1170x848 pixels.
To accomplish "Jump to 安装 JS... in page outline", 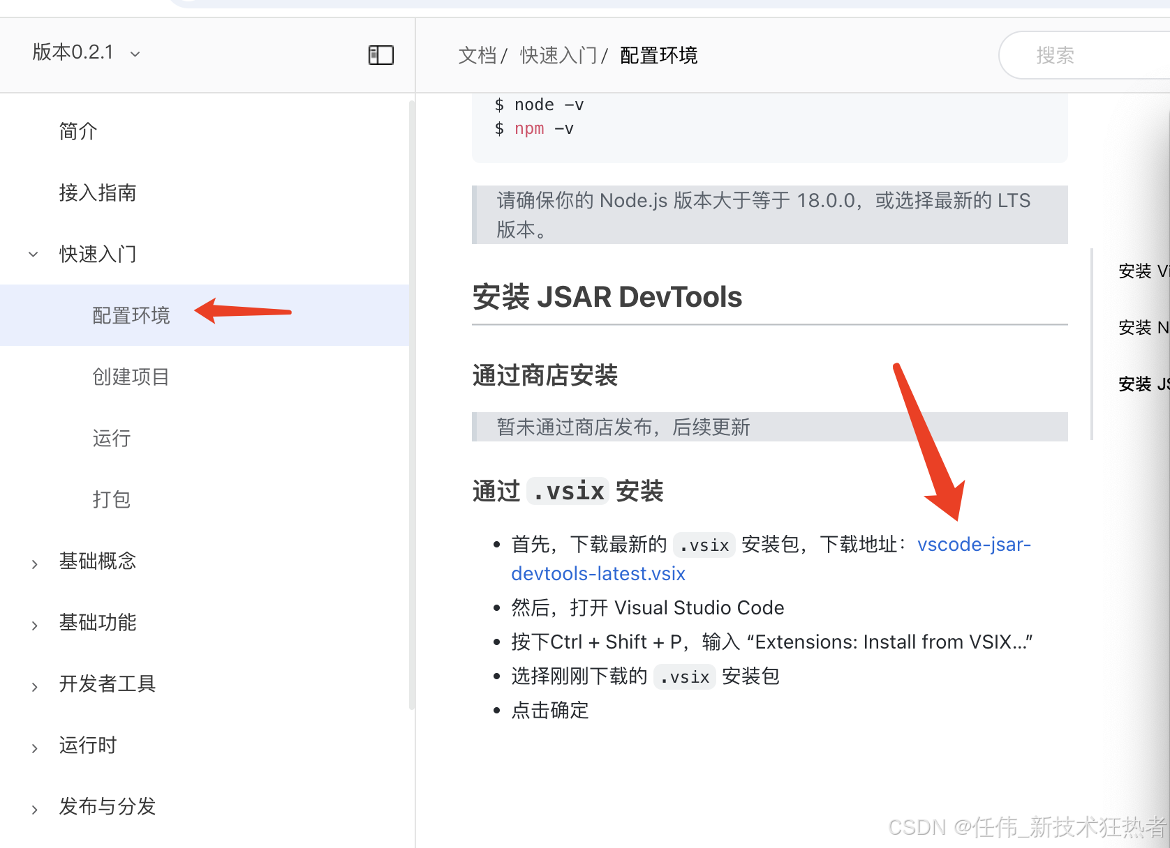I will [x=1143, y=384].
